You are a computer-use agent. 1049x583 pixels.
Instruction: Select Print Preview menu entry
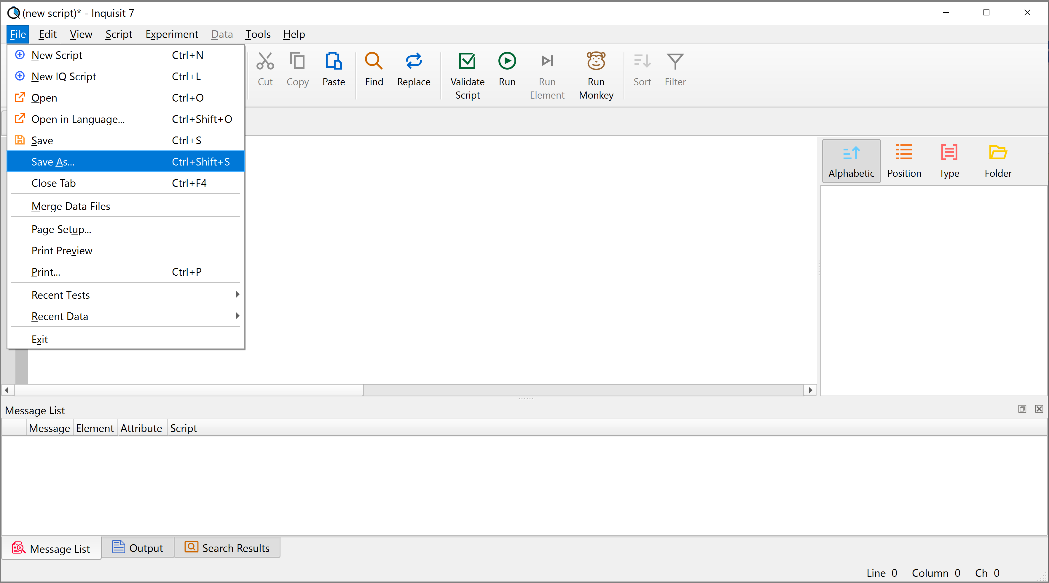[125, 250]
